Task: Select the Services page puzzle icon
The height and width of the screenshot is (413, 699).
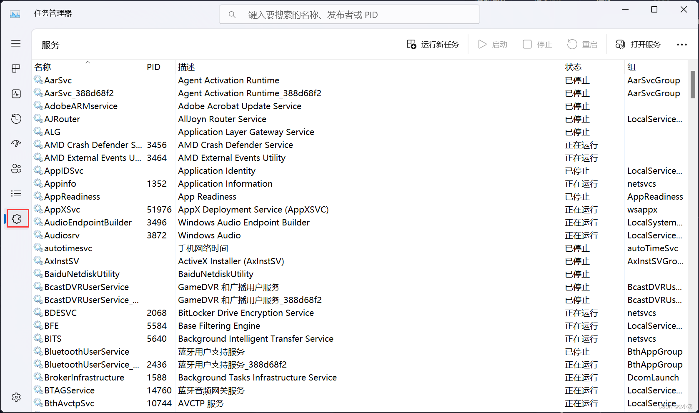Action: 17,218
